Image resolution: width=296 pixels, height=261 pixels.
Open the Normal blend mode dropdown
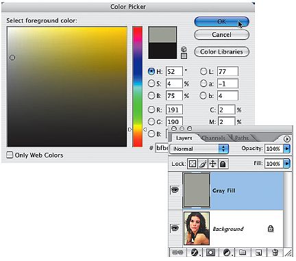coord(199,149)
